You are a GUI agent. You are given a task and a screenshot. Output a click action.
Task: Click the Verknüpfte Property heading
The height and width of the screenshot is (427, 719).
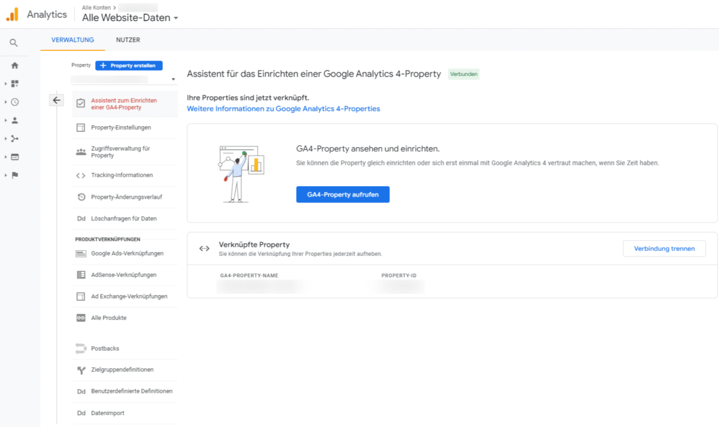(255, 244)
